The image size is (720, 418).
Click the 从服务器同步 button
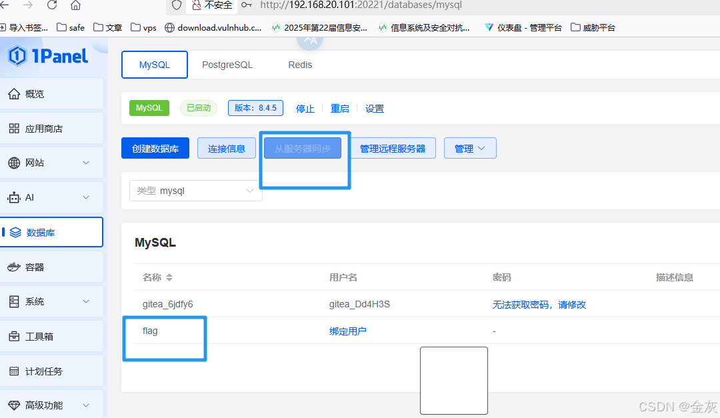pyautogui.click(x=303, y=148)
